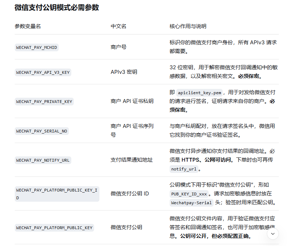Click the WECHAT_PAY_NOTIFY_URL code tag
The width and height of the screenshot is (308, 246).
click(43, 160)
